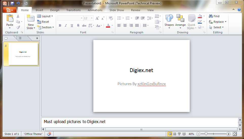Open the Office button menu
Screen dimensions: 244x139
click(10, 10)
